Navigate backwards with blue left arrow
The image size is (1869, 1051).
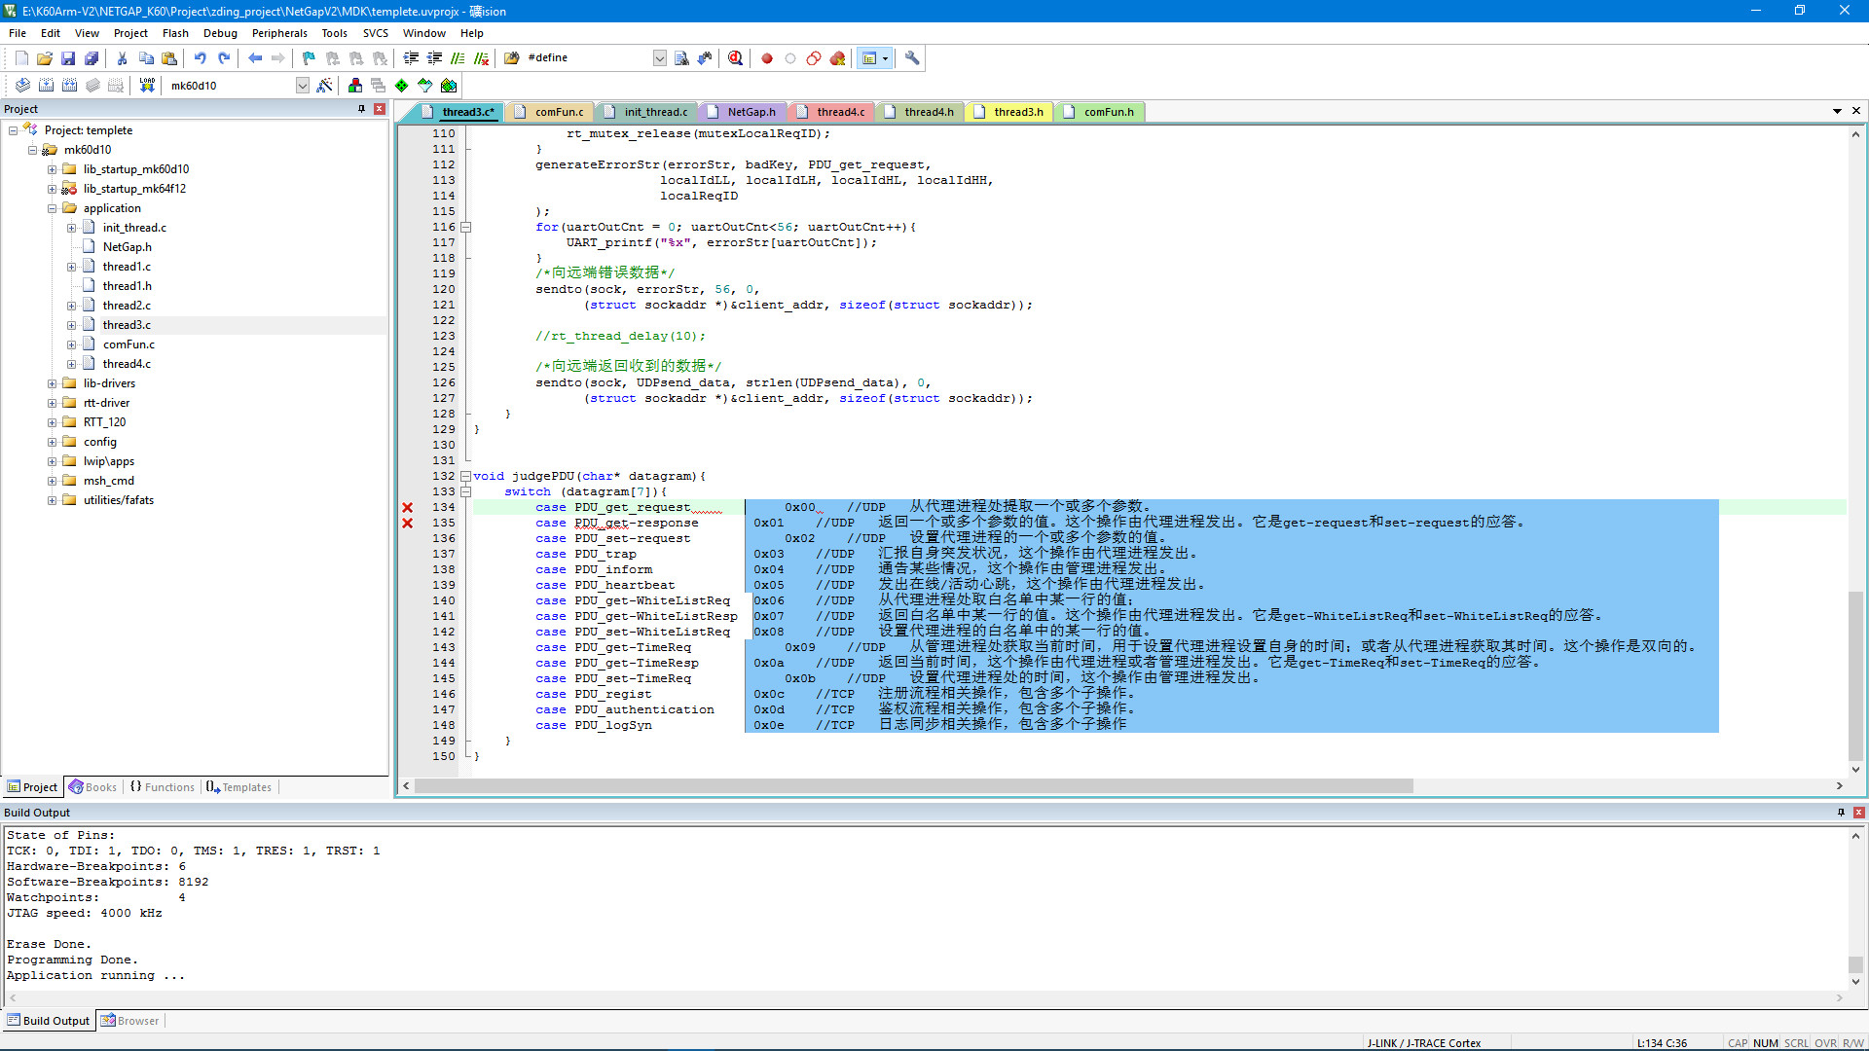(255, 58)
